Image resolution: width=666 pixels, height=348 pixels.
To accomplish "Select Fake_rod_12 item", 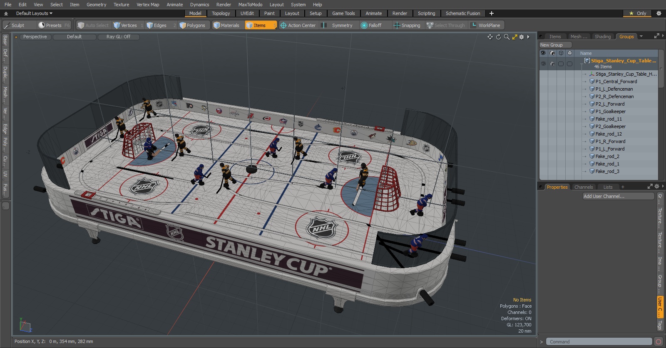I will coord(609,134).
